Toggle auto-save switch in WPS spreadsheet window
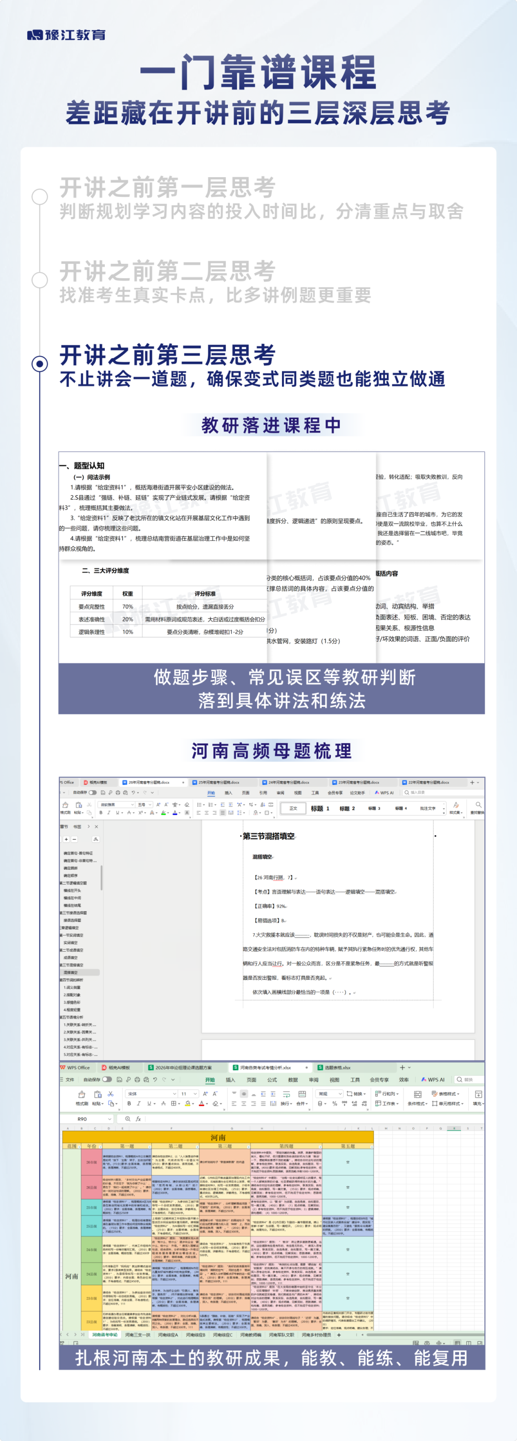 (107, 1079)
